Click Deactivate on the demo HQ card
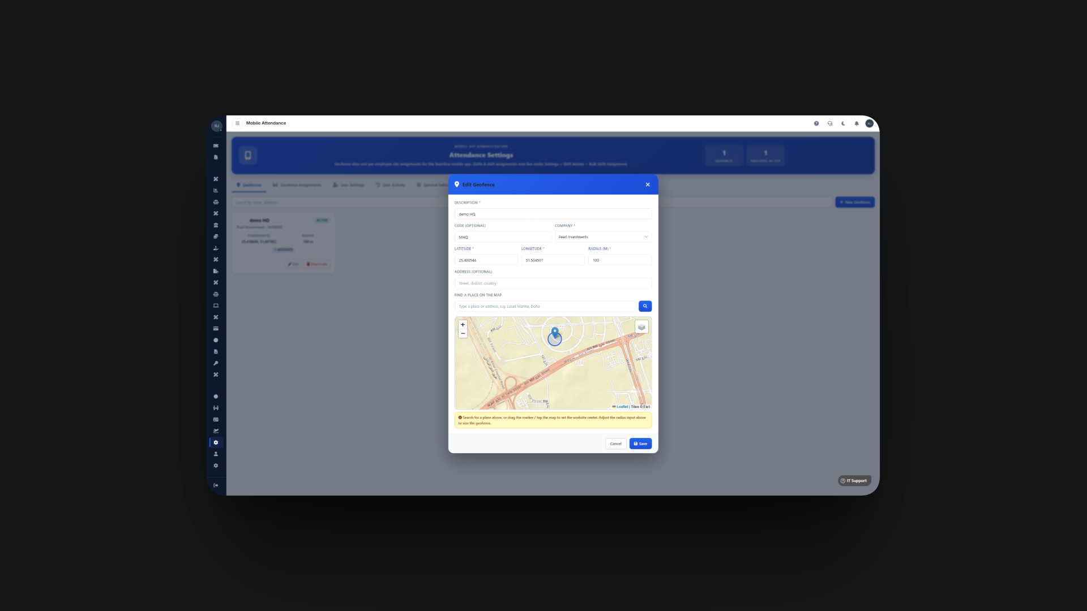Viewport: 1087px width, 611px height. [317, 264]
